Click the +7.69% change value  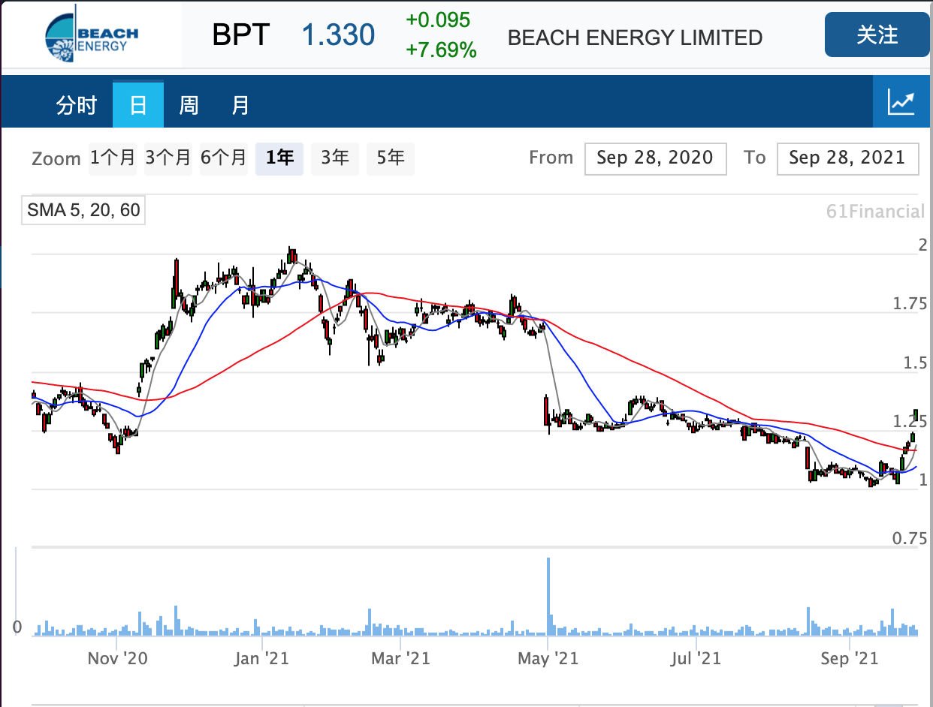click(x=441, y=51)
